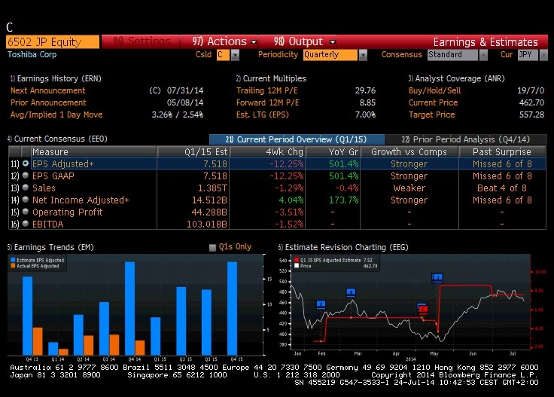
Task: Select the EPS GAAP radio button
Action: click(x=26, y=176)
